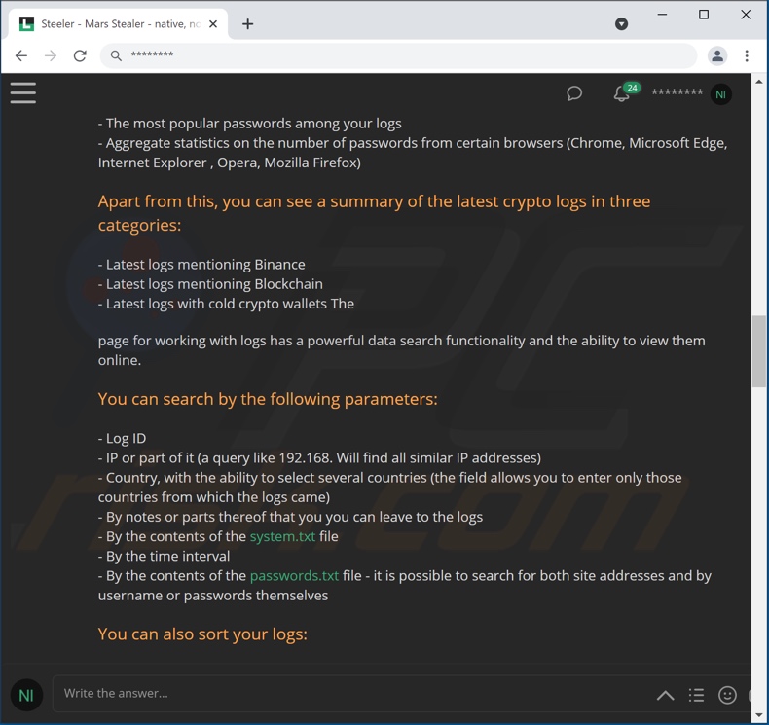Open the hamburger menu
Image resolution: width=769 pixels, height=725 pixels.
coord(23,92)
